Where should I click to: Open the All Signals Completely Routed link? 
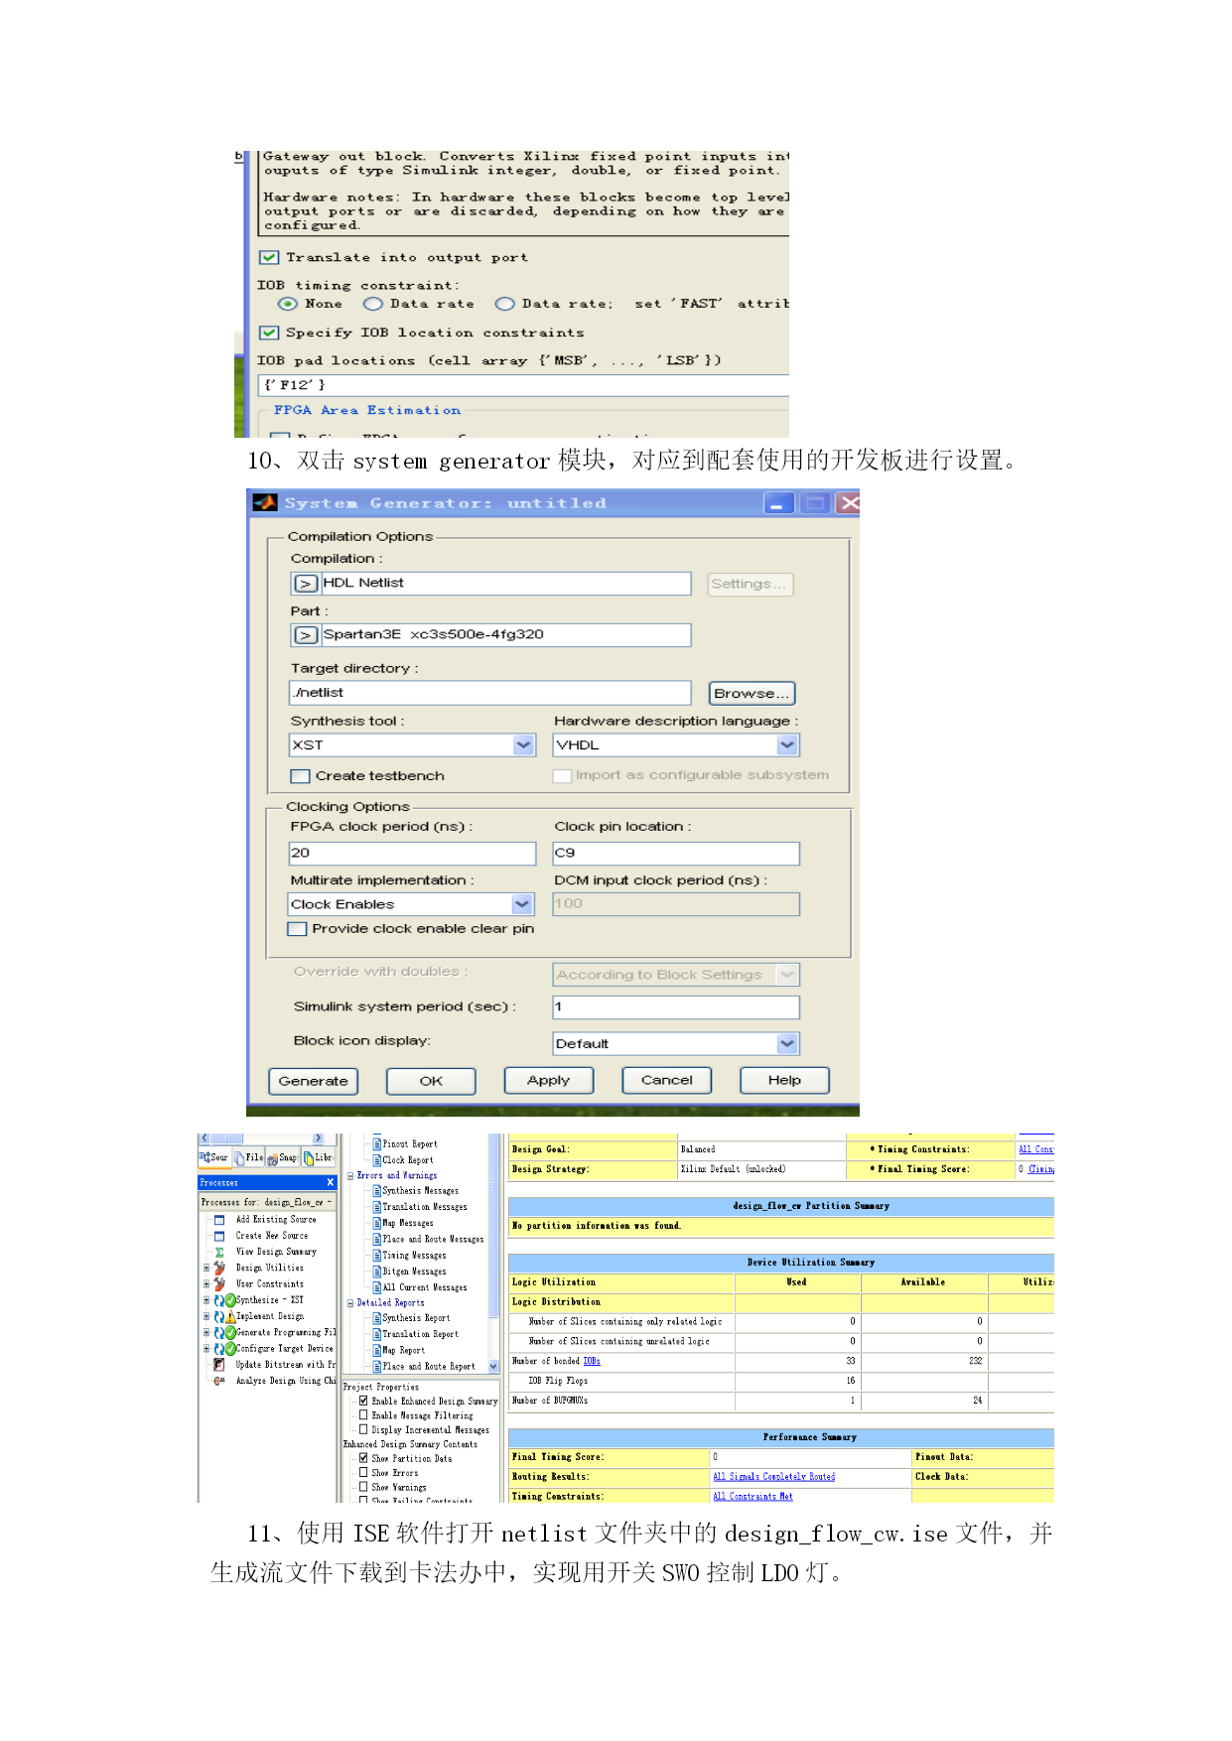pos(774,1477)
